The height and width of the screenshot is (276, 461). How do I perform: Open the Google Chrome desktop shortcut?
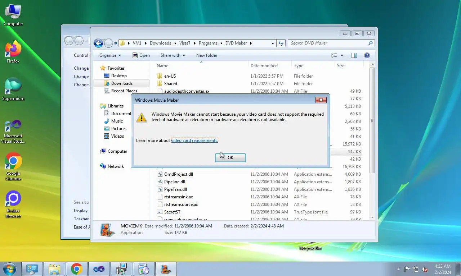pos(13,167)
